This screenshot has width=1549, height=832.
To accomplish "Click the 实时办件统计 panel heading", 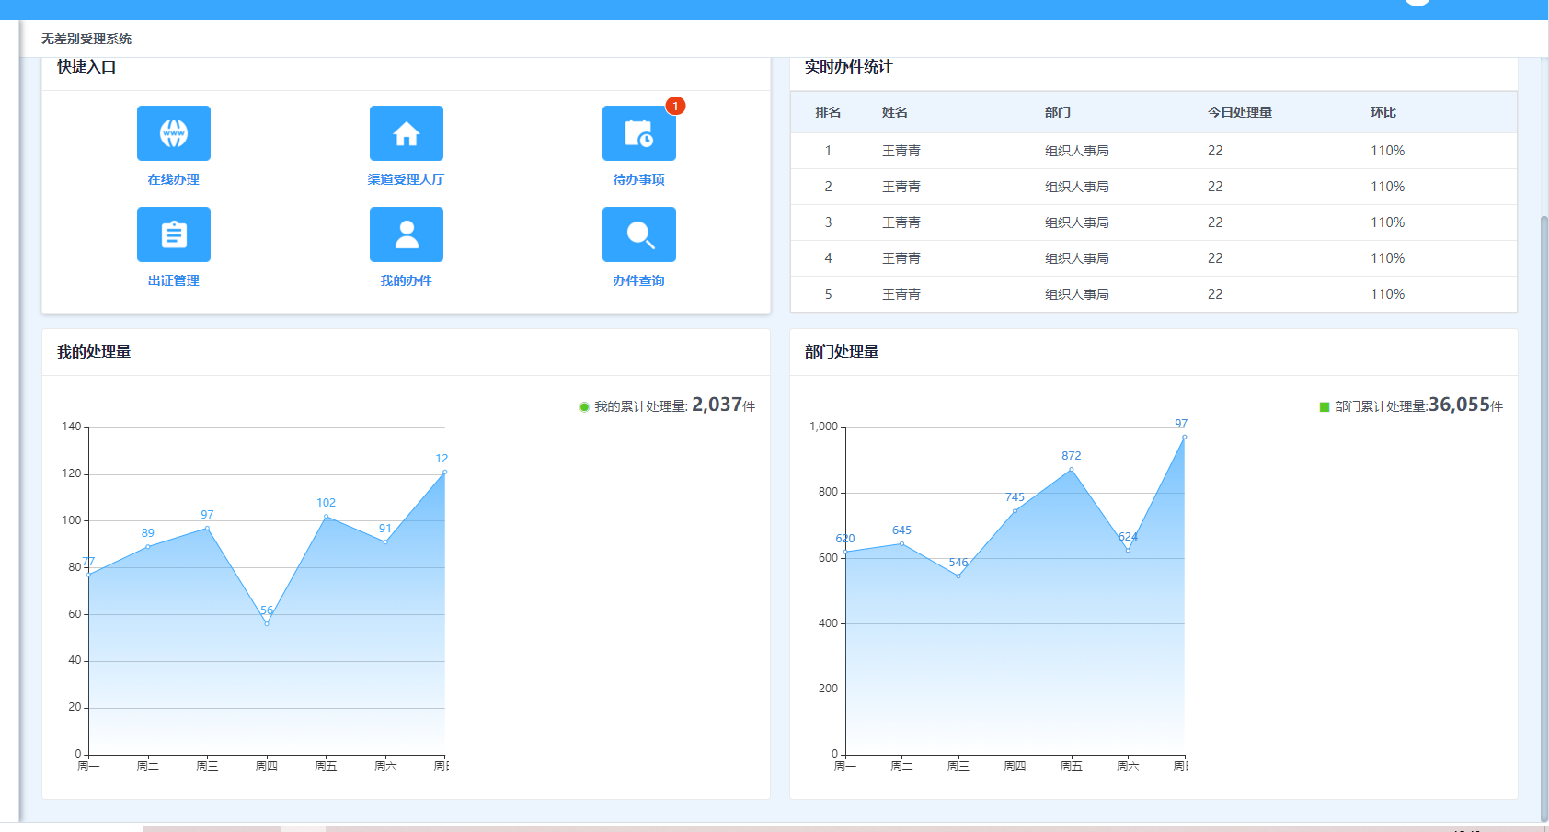I will coord(848,66).
